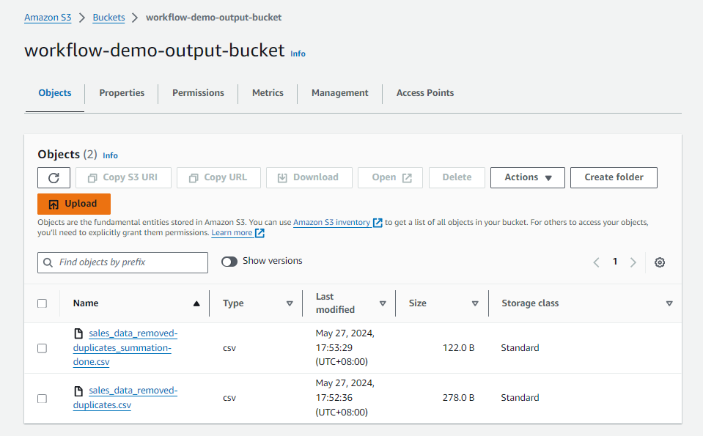Click the 17:53:29 last modified timestamp
Image resolution: width=703 pixels, height=436 pixels.
pyautogui.click(x=334, y=348)
